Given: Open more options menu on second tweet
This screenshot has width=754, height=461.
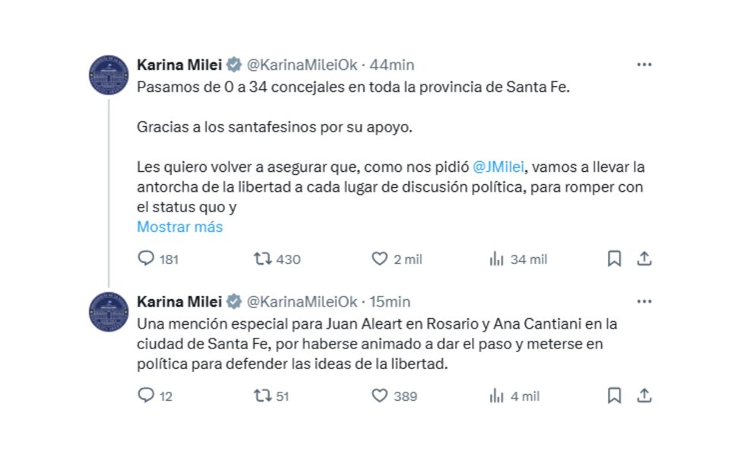Looking at the screenshot, I should click(x=644, y=301).
